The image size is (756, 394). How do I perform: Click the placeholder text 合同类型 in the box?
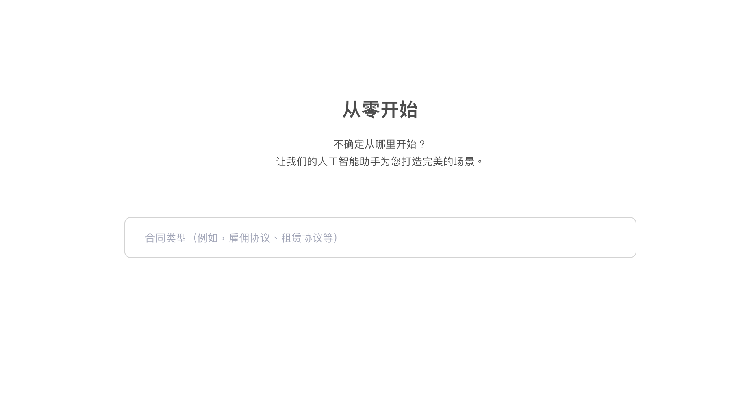[166, 238]
